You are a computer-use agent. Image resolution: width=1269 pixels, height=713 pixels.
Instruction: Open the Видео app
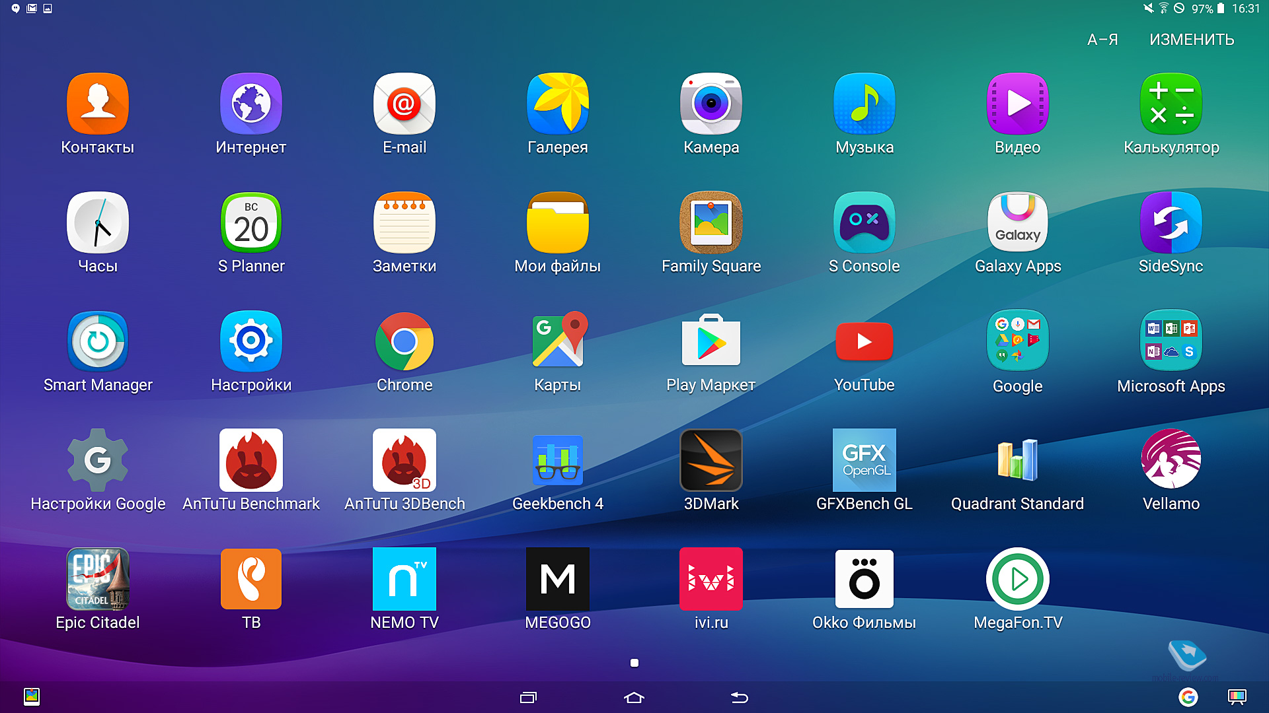(1018, 104)
